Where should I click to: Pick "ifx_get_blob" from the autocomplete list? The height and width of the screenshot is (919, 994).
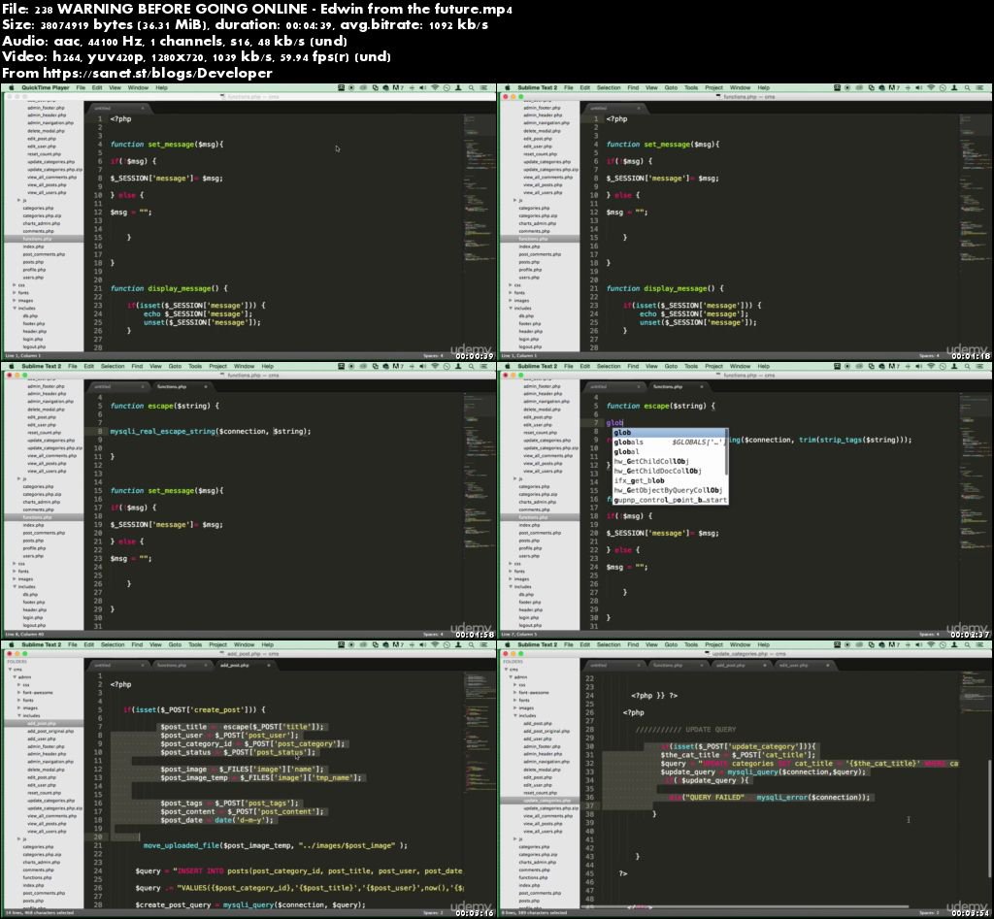pyautogui.click(x=669, y=480)
